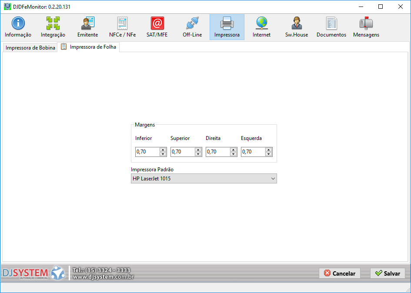This screenshot has width=411, height=293.
Task: Select the Emitente toolbar icon
Action: coord(87,27)
